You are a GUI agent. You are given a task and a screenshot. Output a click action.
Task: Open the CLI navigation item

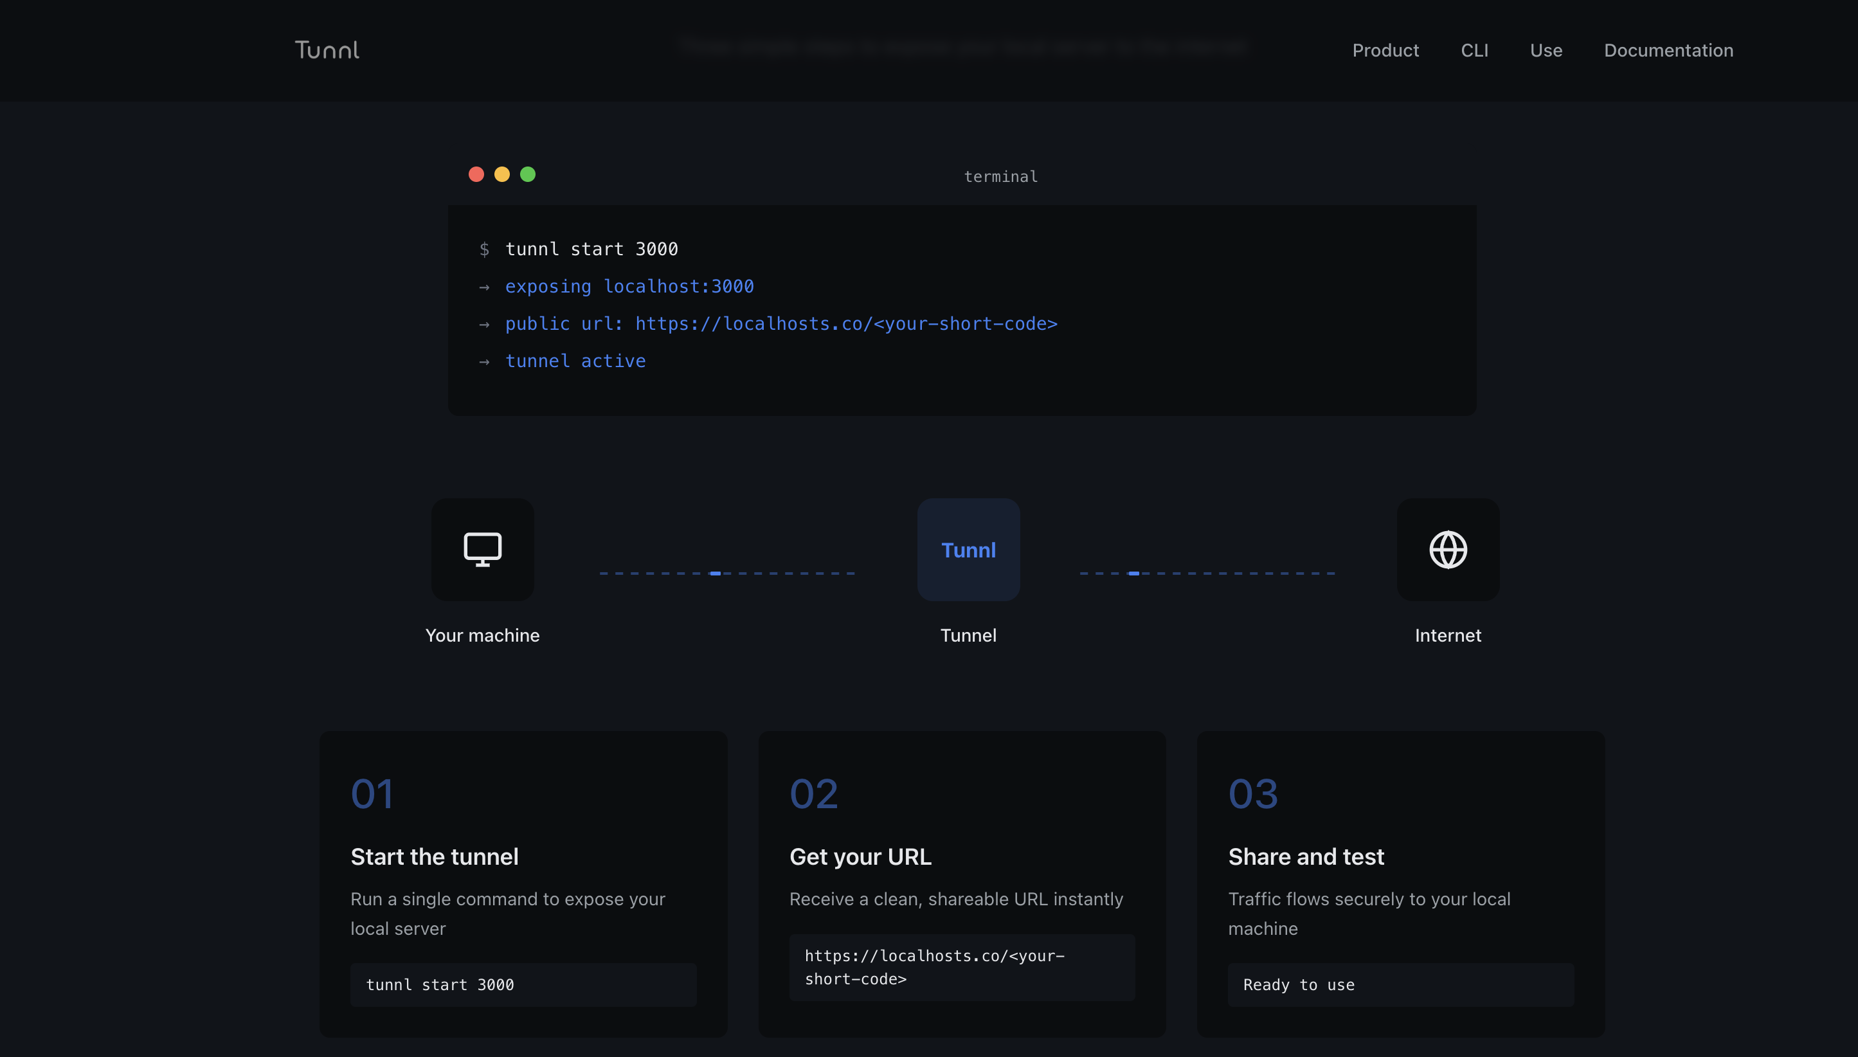(x=1475, y=50)
